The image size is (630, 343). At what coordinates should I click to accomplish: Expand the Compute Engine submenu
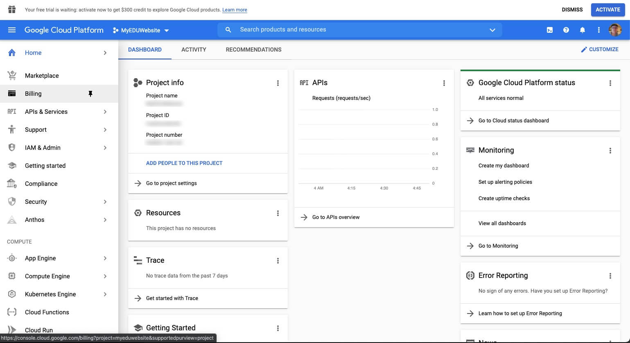[105, 276]
